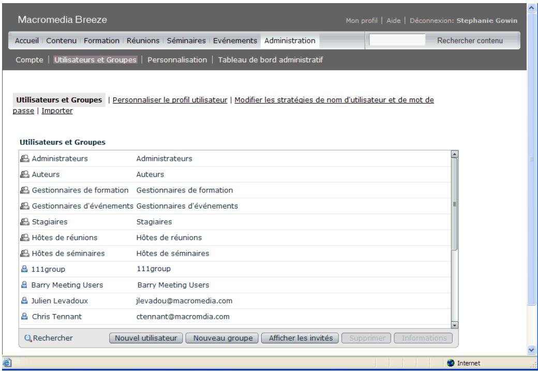538x371 pixels.
Task: Select the Hôtes de réunions group name
Action: pyautogui.click(x=65, y=238)
